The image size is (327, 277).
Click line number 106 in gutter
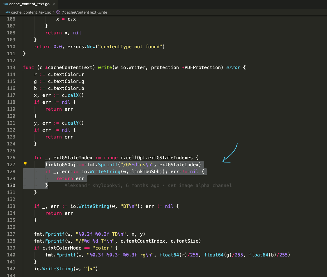[x=11, y=19]
